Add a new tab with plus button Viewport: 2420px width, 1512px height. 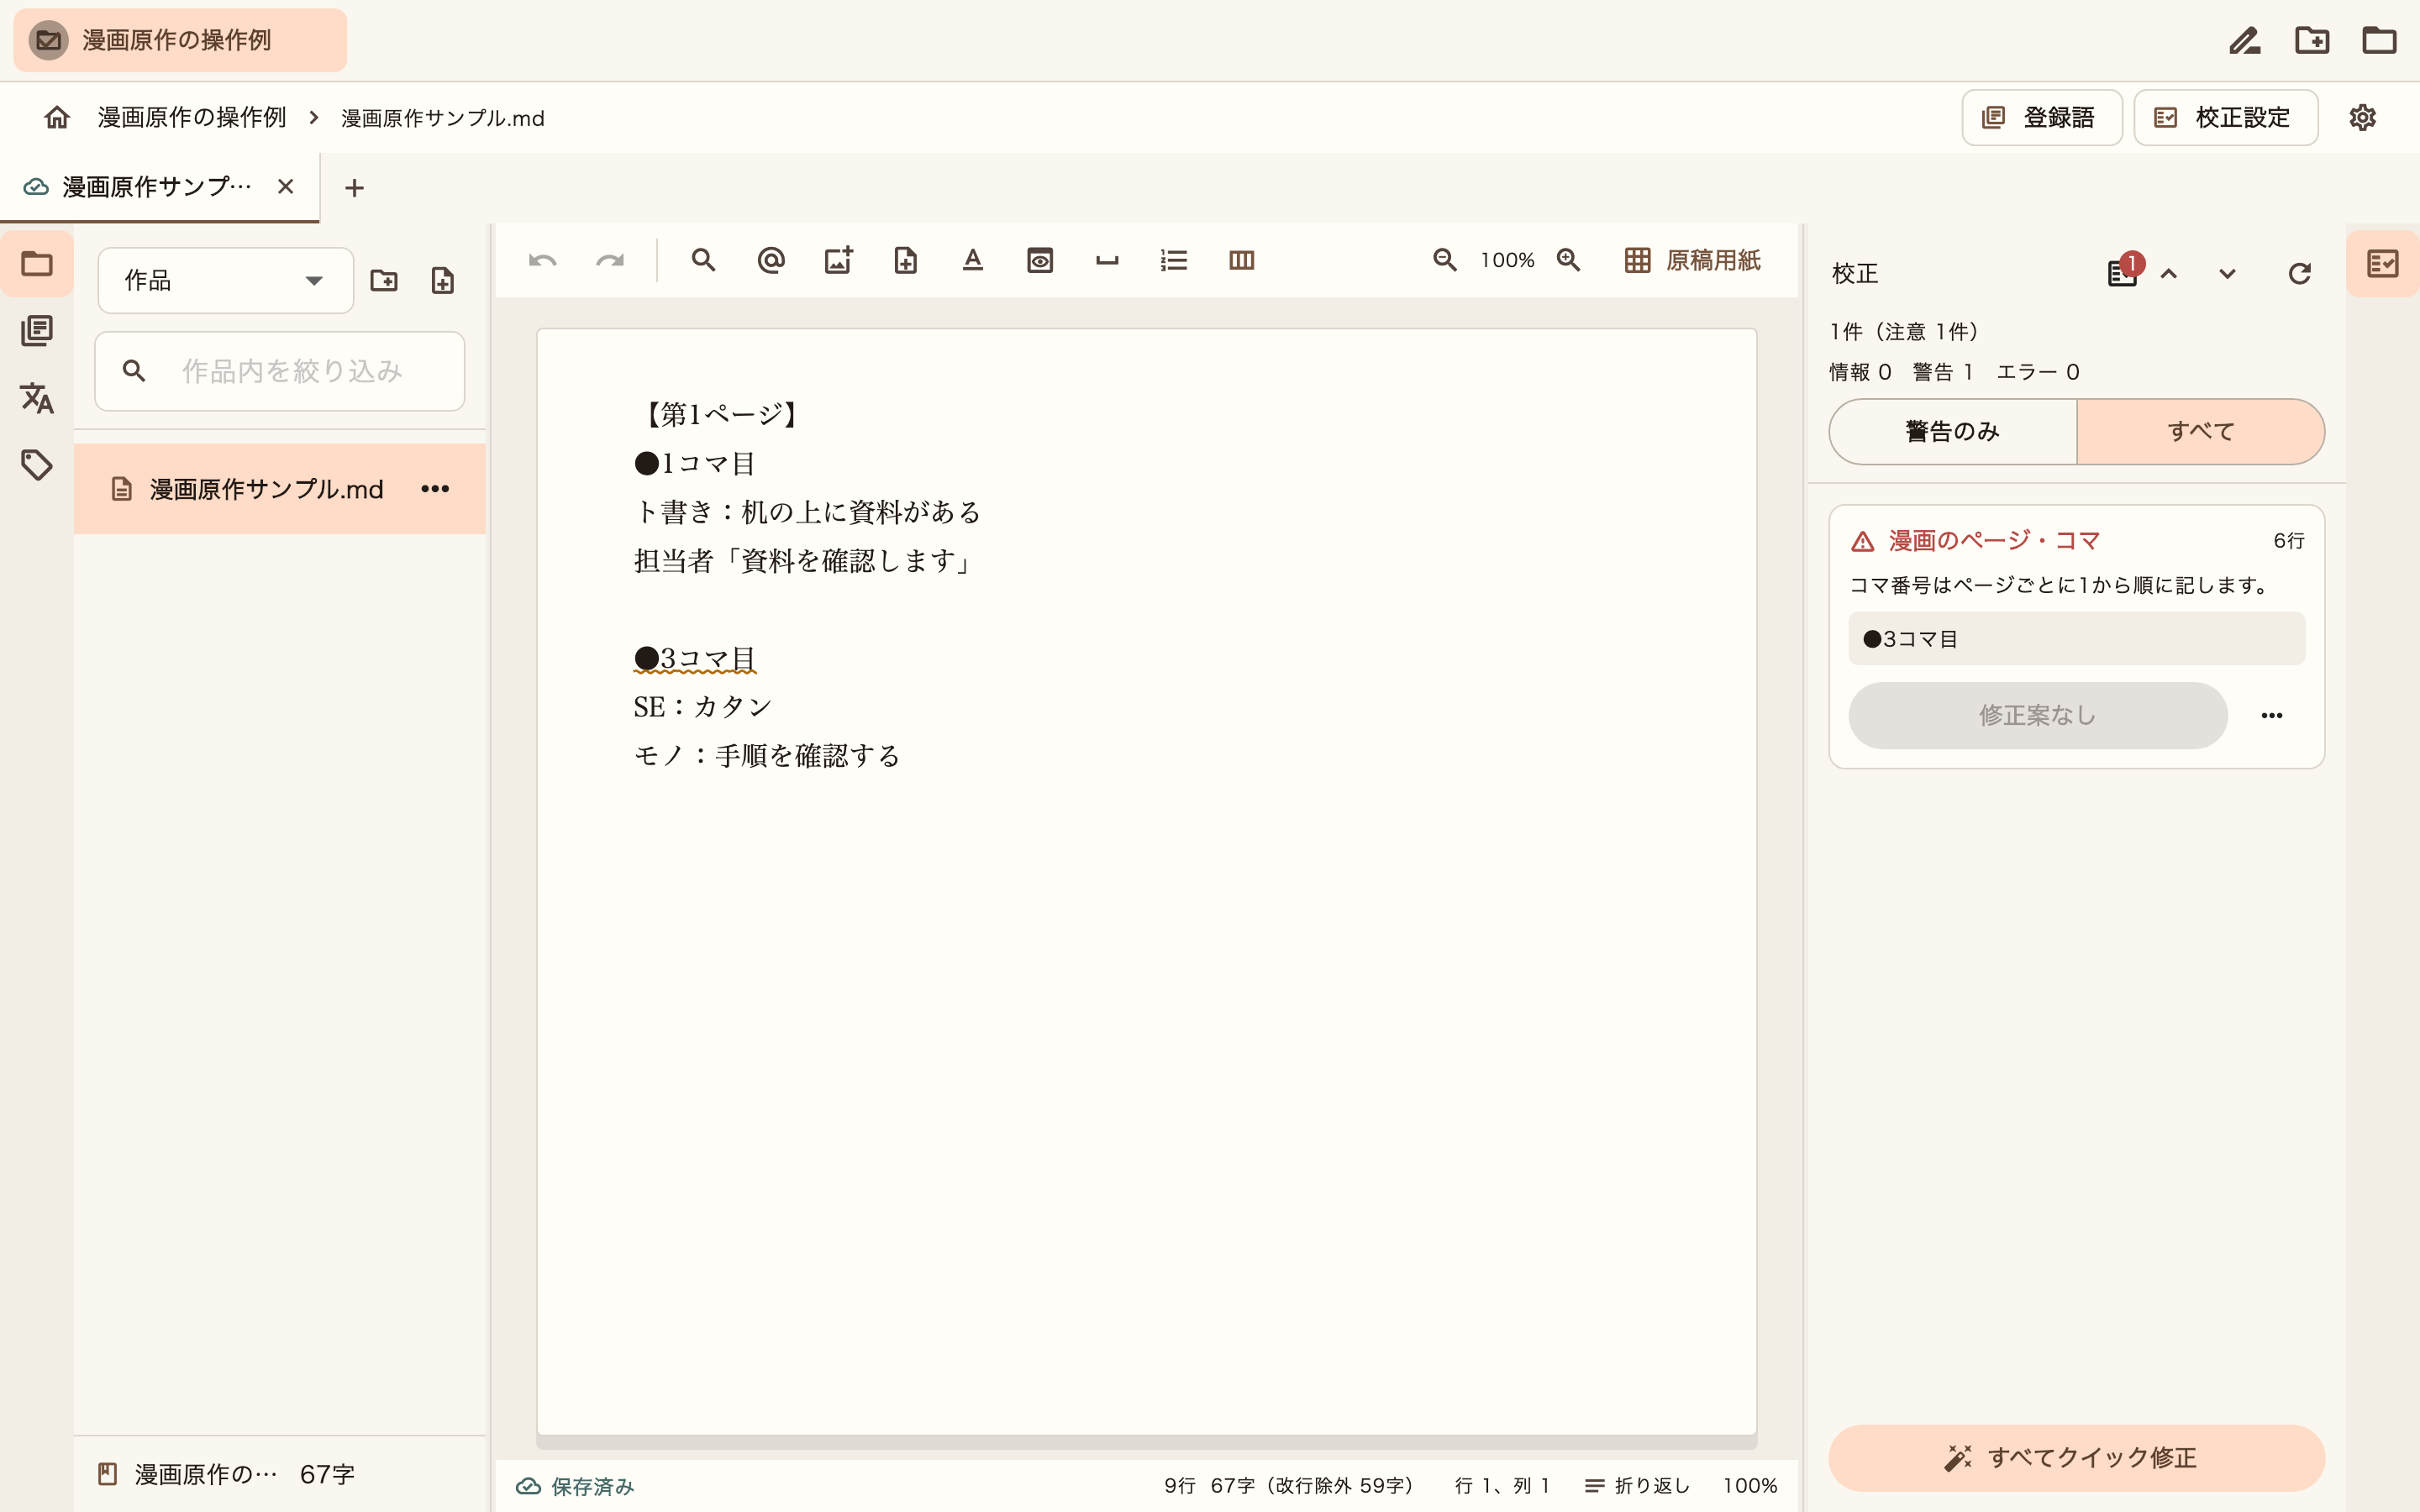(x=354, y=188)
